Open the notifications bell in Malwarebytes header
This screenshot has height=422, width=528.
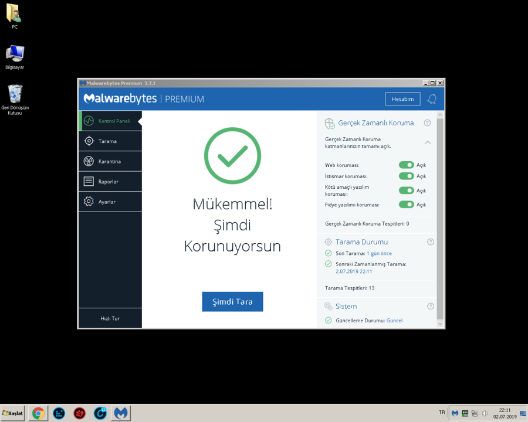[x=432, y=99]
